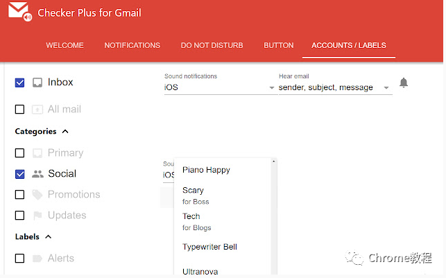
Task: Click the All mail label text
Action: [x=65, y=109]
